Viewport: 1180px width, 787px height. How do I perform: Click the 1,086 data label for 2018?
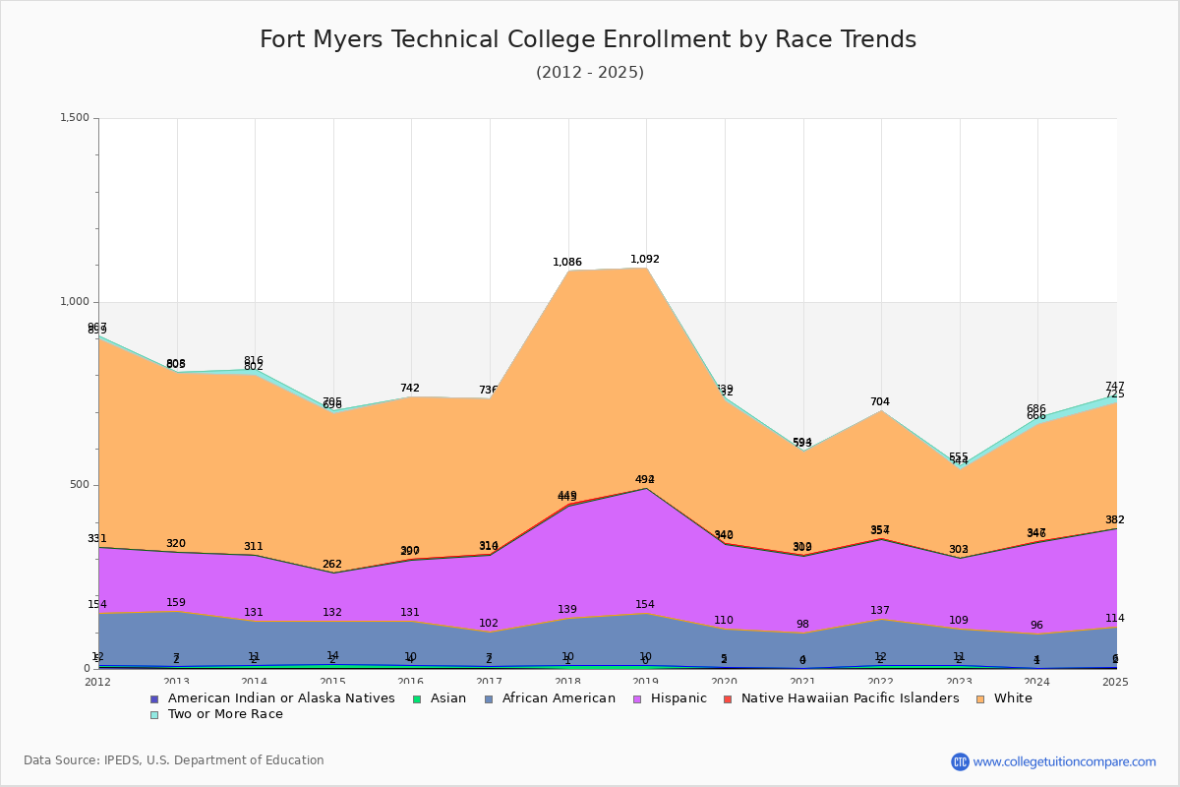(567, 263)
